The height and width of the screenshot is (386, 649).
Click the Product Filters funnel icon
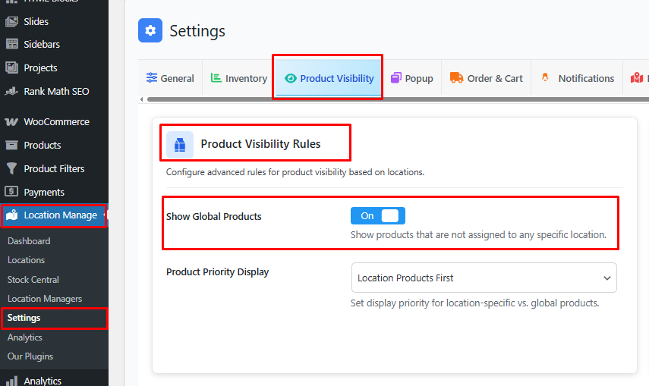(11, 168)
